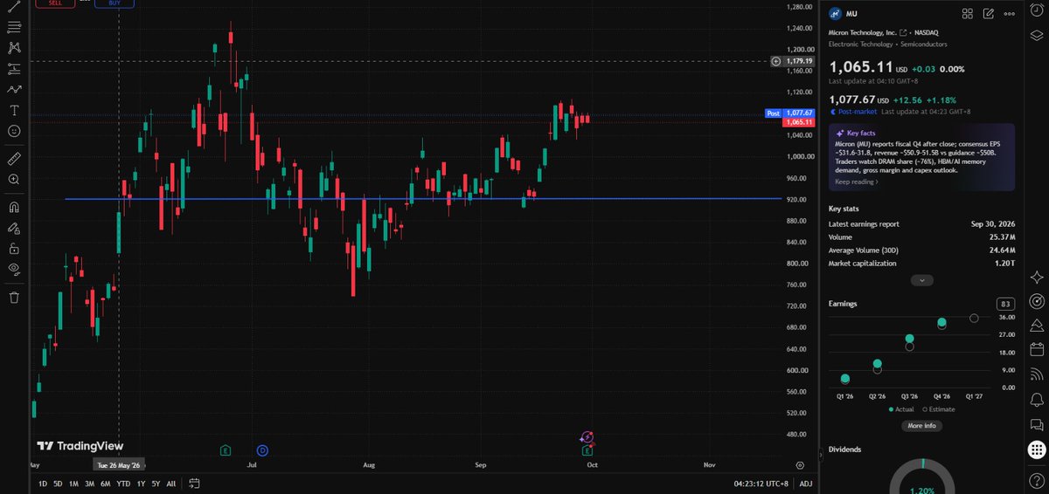The image size is (1049, 494).
Task: Click the Q4 '26 actual earnings dot
Action: [x=941, y=323]
